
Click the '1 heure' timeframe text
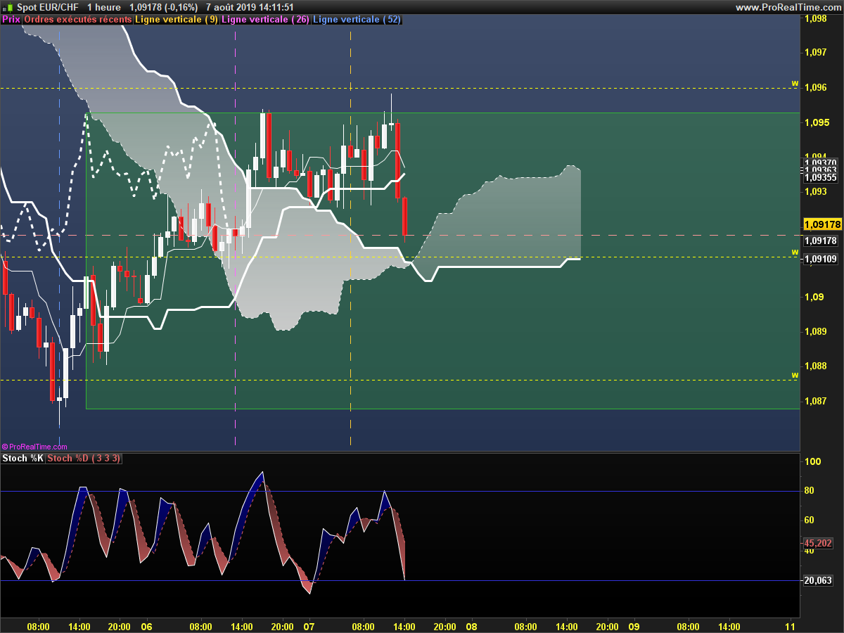tap(104, 7)
